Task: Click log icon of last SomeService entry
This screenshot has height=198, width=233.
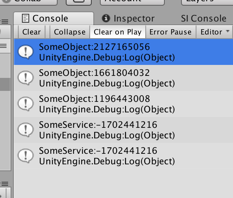Action: point(26,156)
